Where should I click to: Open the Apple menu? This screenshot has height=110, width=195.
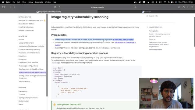3,2
